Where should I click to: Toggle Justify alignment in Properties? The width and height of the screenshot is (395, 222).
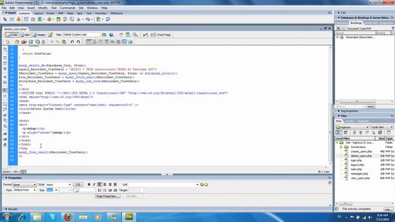[115, 184]
